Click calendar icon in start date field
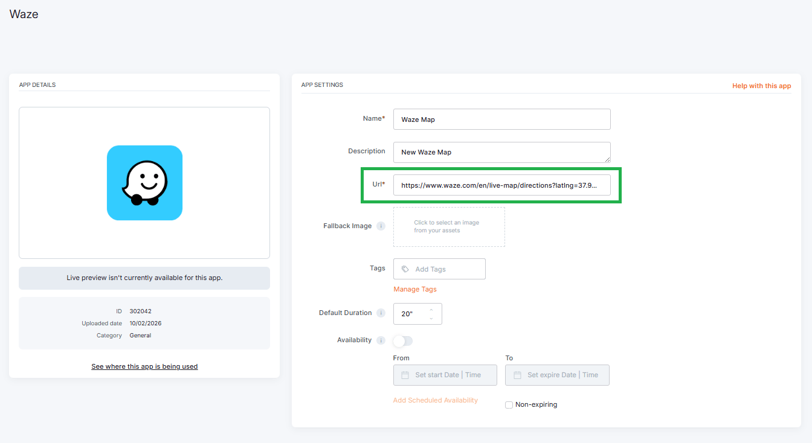This screenshot has height=443, width=812. (405, 375)
